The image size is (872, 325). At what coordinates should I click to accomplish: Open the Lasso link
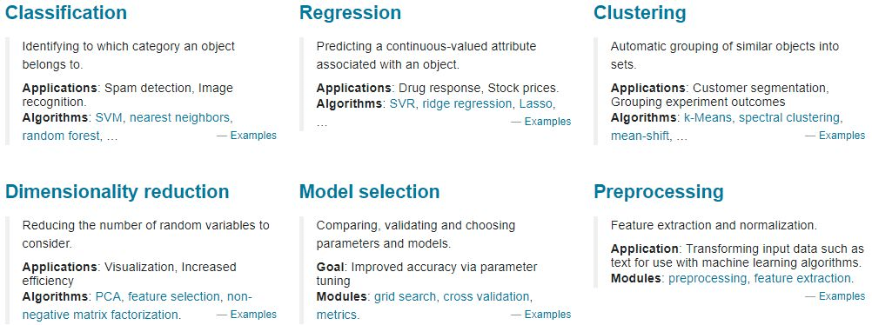click(x=535, y=104)
